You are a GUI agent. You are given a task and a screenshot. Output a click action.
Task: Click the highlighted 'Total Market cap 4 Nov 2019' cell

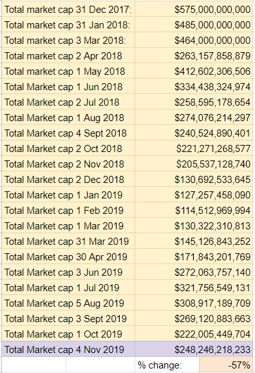(x=68, y=349)
